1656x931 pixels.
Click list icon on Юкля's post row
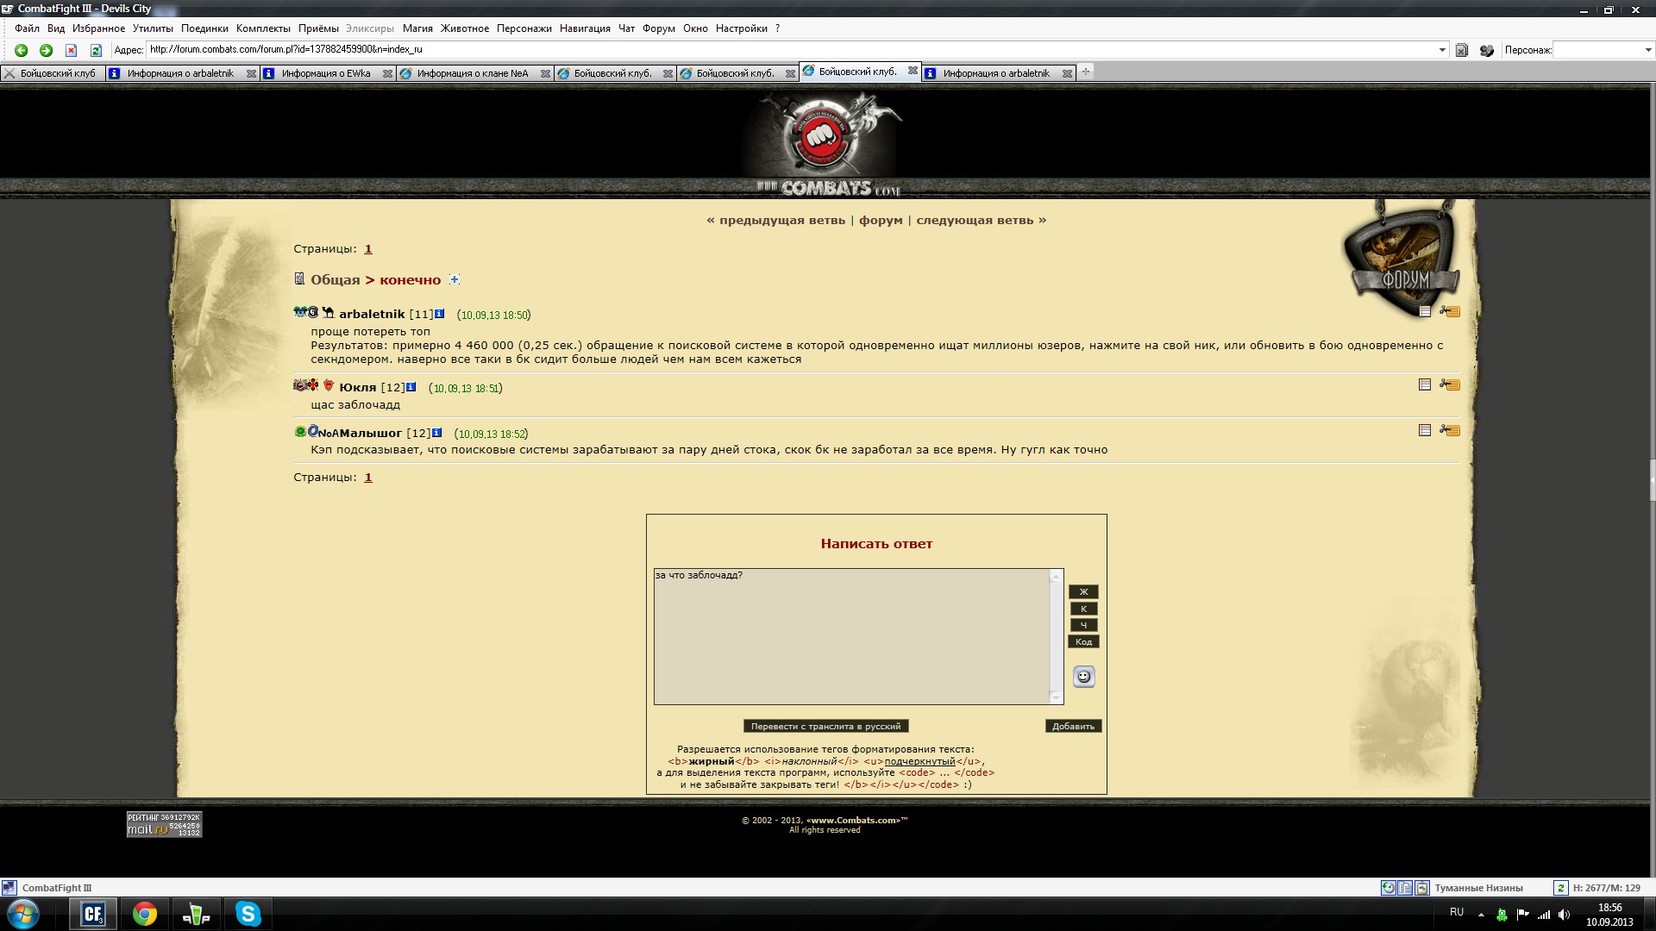tap(1425, 384)
